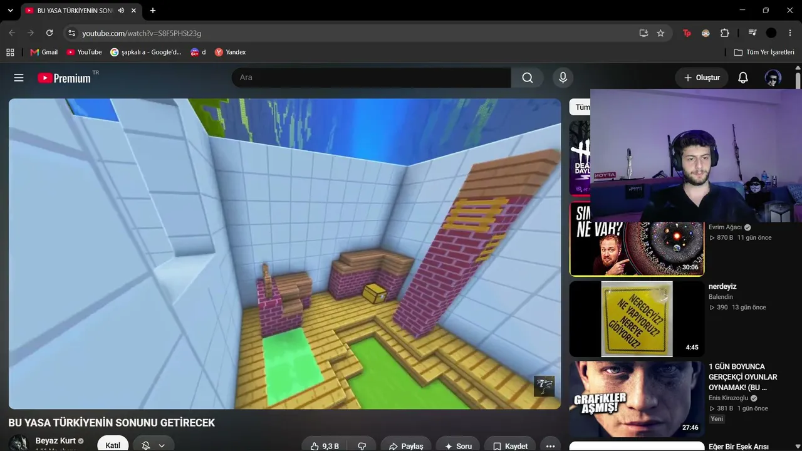Open the Chrome apps grid shortcut
Screen dimensions: 802x451
point(10,52)
